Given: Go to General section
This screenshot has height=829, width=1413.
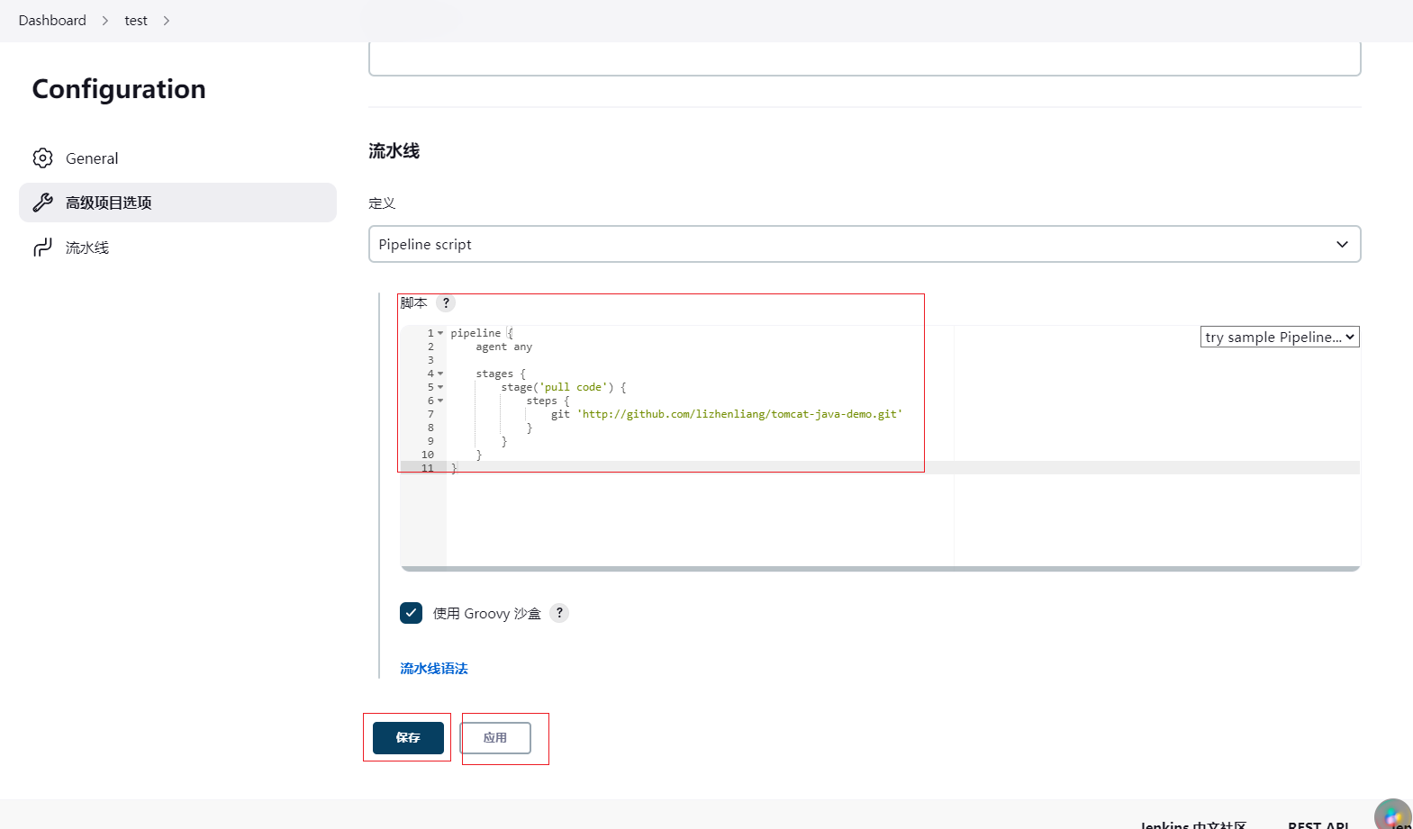Looking at the screenshot, I should [x=177, y=158].
